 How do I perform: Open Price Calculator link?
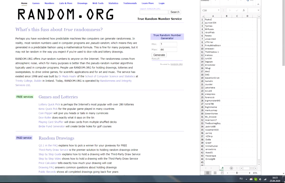tap(48, 163)
